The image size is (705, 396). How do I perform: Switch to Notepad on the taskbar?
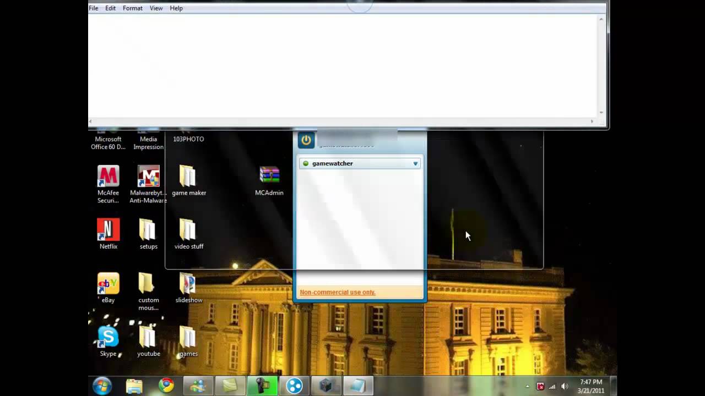[358, 386]
